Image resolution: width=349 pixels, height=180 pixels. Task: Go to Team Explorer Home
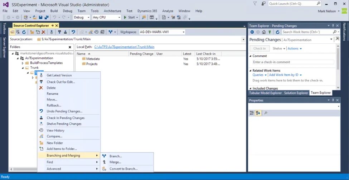pyautogui.click(x=264, y=32)
